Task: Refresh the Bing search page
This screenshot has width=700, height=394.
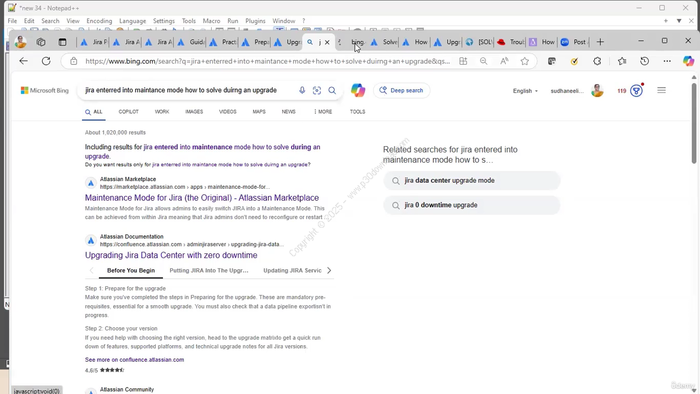Action: [x=46, y=61]
